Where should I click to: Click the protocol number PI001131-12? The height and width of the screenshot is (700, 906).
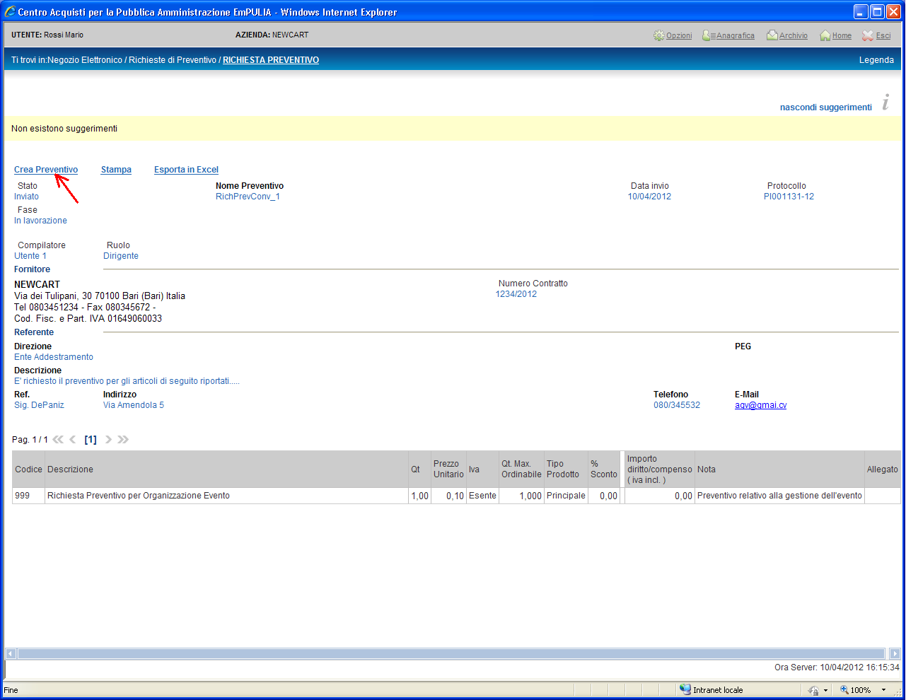(789, 197)
